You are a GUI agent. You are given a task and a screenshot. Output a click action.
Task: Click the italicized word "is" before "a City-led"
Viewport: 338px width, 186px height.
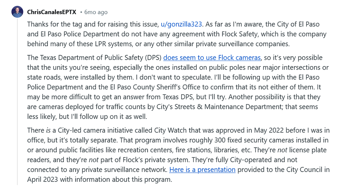tap(47, 130)
